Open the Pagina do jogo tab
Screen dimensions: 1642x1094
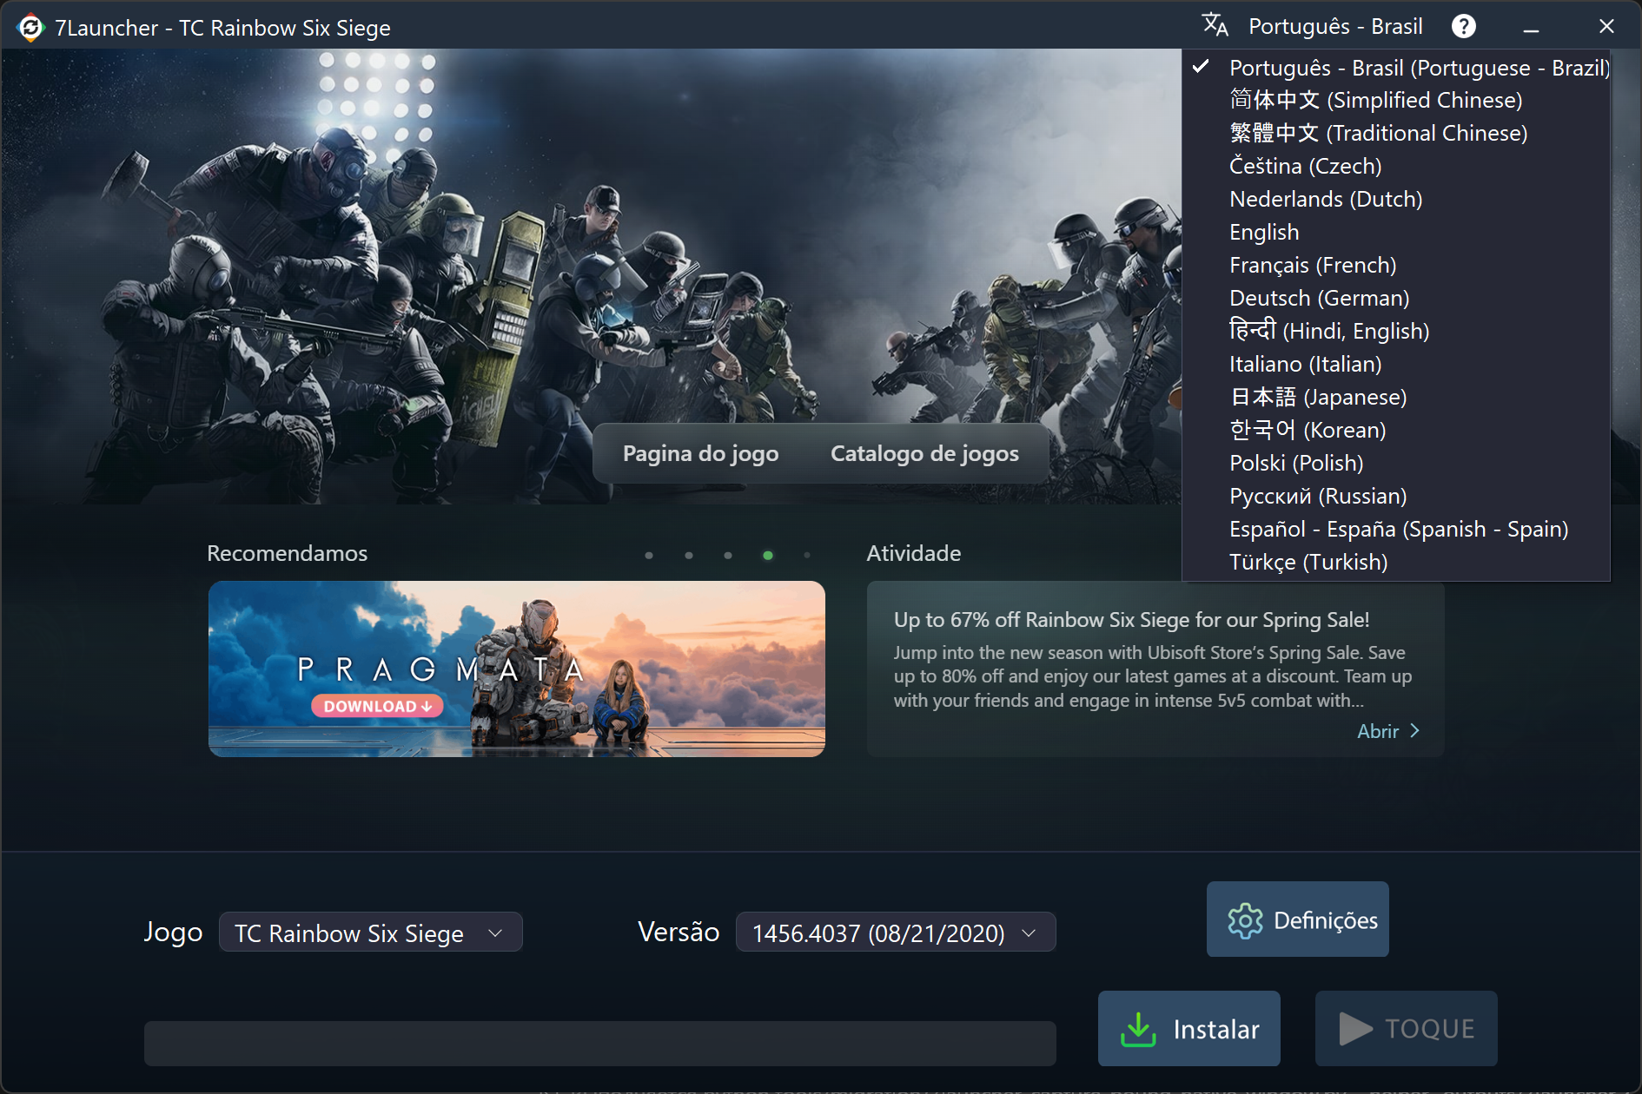coord(700,453)
